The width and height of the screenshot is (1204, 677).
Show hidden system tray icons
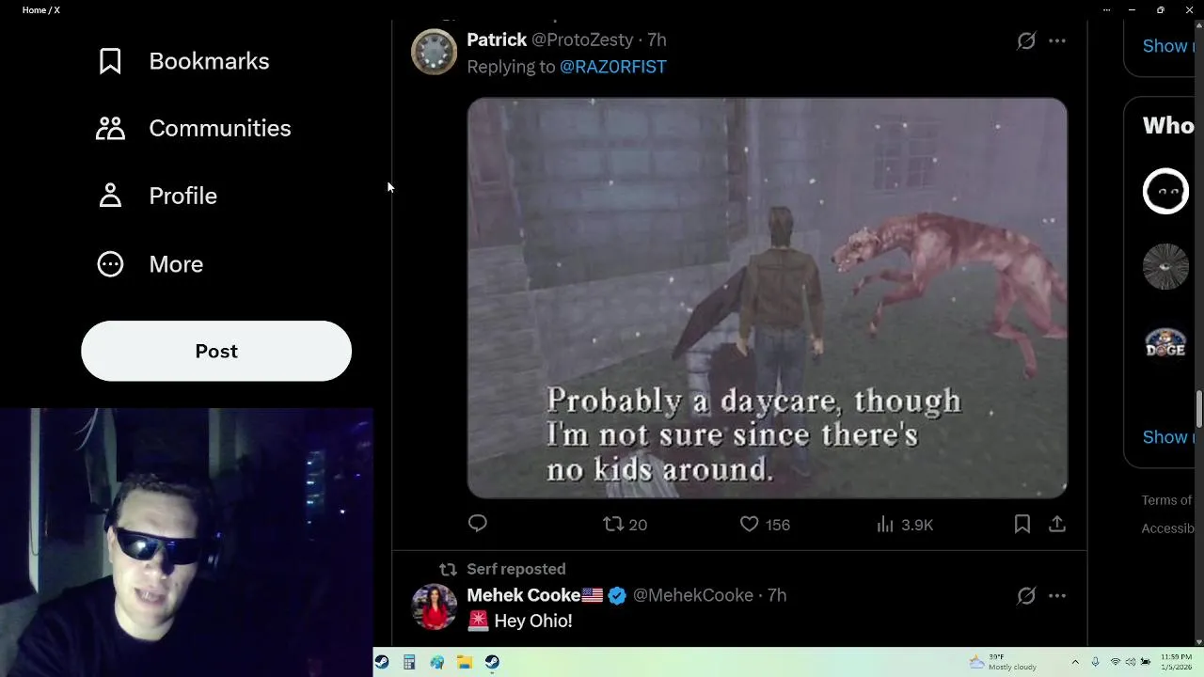pos(1075,662)
